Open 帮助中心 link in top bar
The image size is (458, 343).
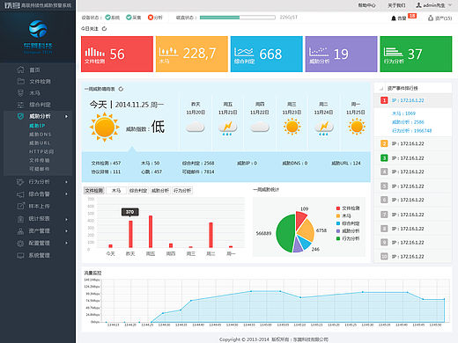click(x=366, y=5)
